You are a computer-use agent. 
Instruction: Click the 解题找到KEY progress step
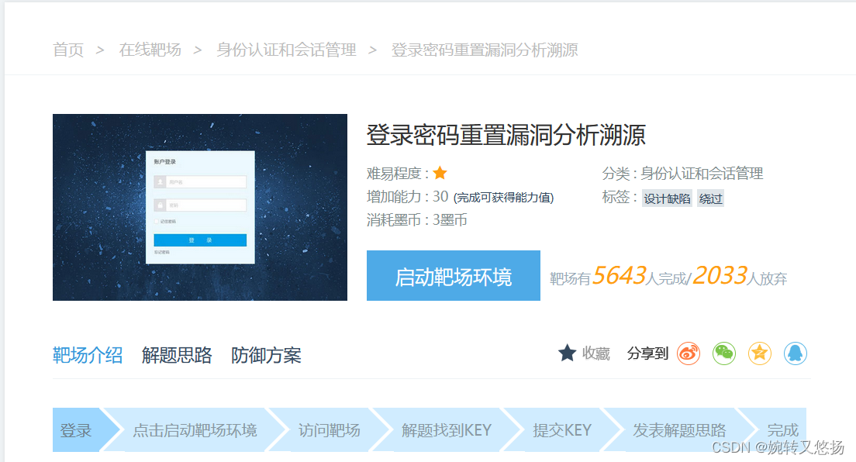coord(447,430)
